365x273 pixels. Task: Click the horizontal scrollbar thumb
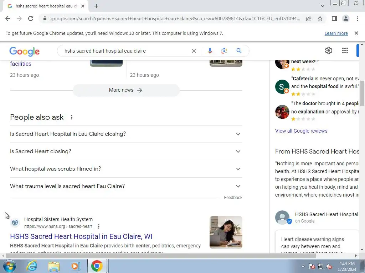161,256
